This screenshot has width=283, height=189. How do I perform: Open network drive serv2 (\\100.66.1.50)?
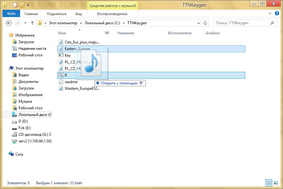(35, 141)
